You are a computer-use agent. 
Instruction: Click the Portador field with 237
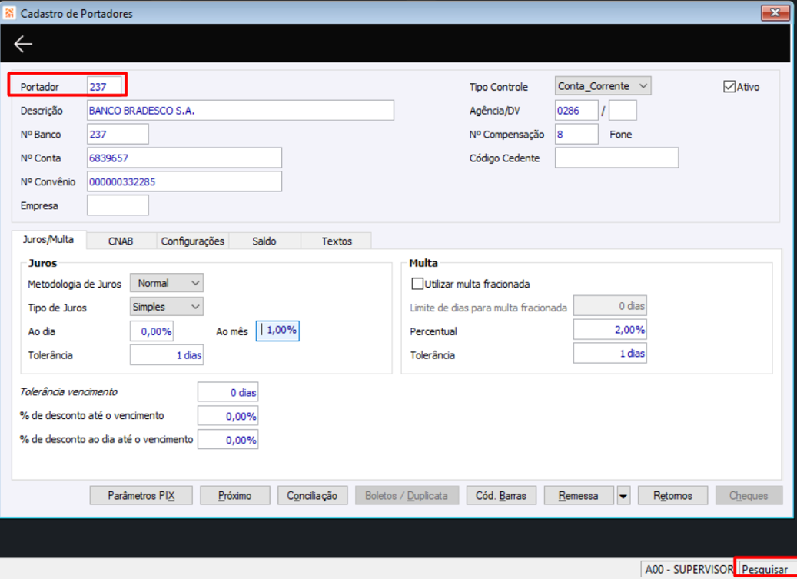point(105,86)
